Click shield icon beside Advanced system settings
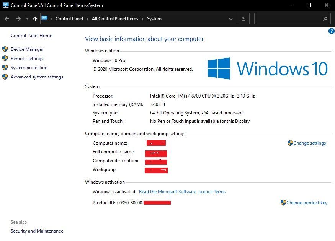The height and width of the screenshot is (241, 335). (5, 77)
